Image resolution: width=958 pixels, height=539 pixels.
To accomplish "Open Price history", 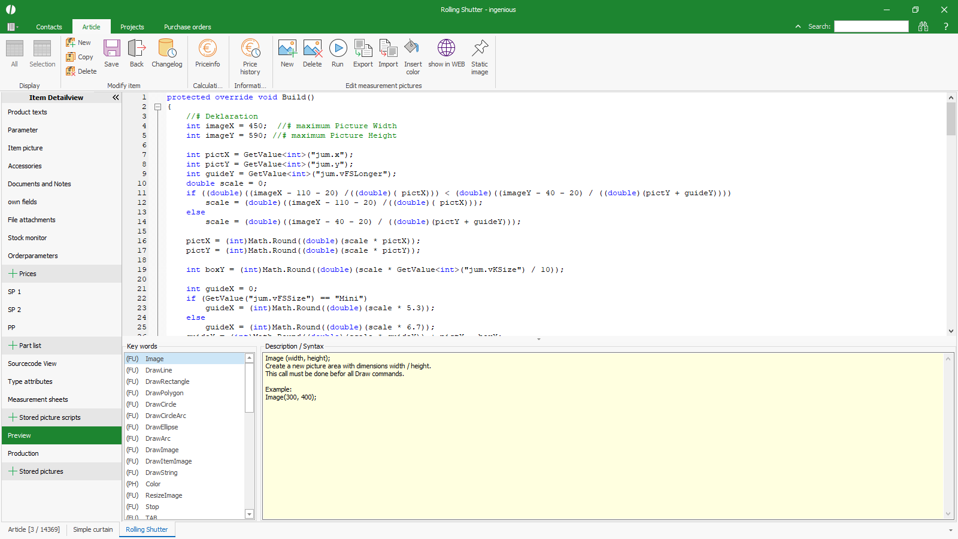I will 250,56.
